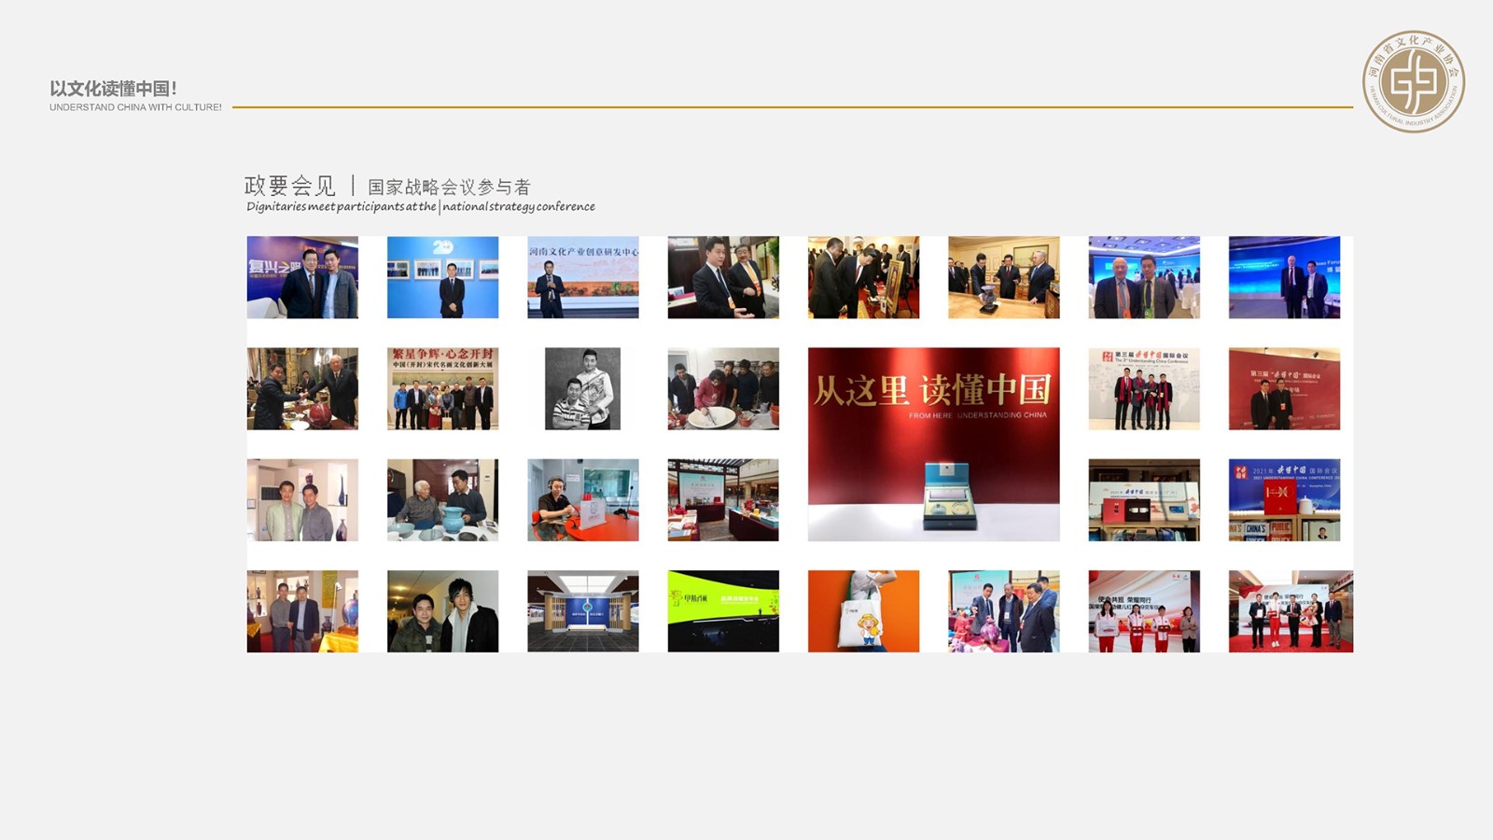Open the black-and-white portrait with tall athlete

(583, 389)
